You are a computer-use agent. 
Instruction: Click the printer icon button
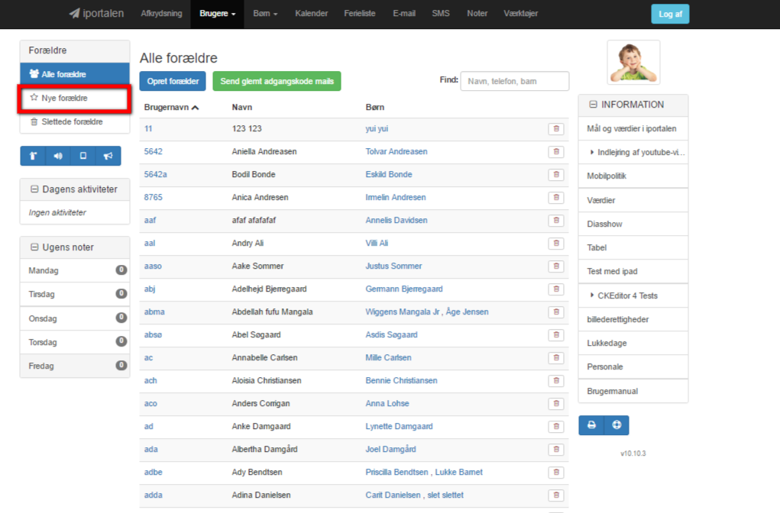click(591, 425)
